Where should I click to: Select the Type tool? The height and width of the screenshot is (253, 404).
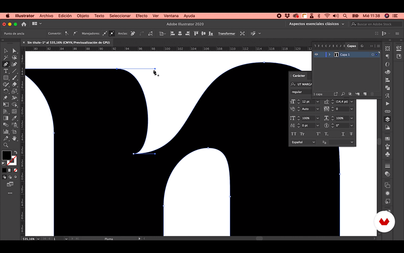tap(6, 71)
